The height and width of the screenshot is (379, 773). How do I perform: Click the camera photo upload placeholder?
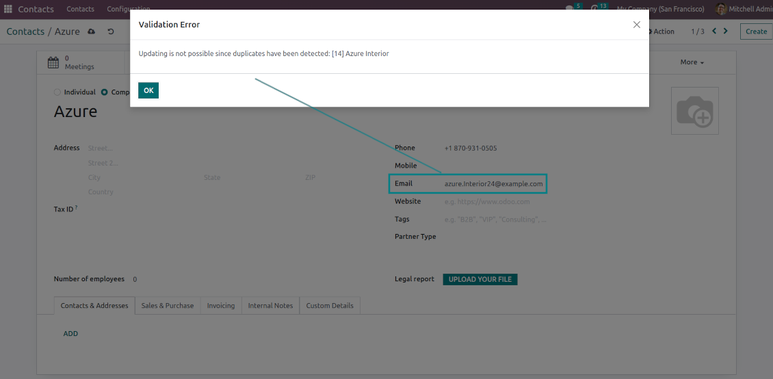tap(694, 111)
